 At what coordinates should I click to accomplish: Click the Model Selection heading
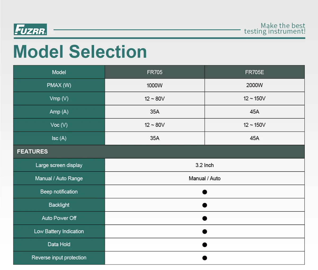[80, 52]
